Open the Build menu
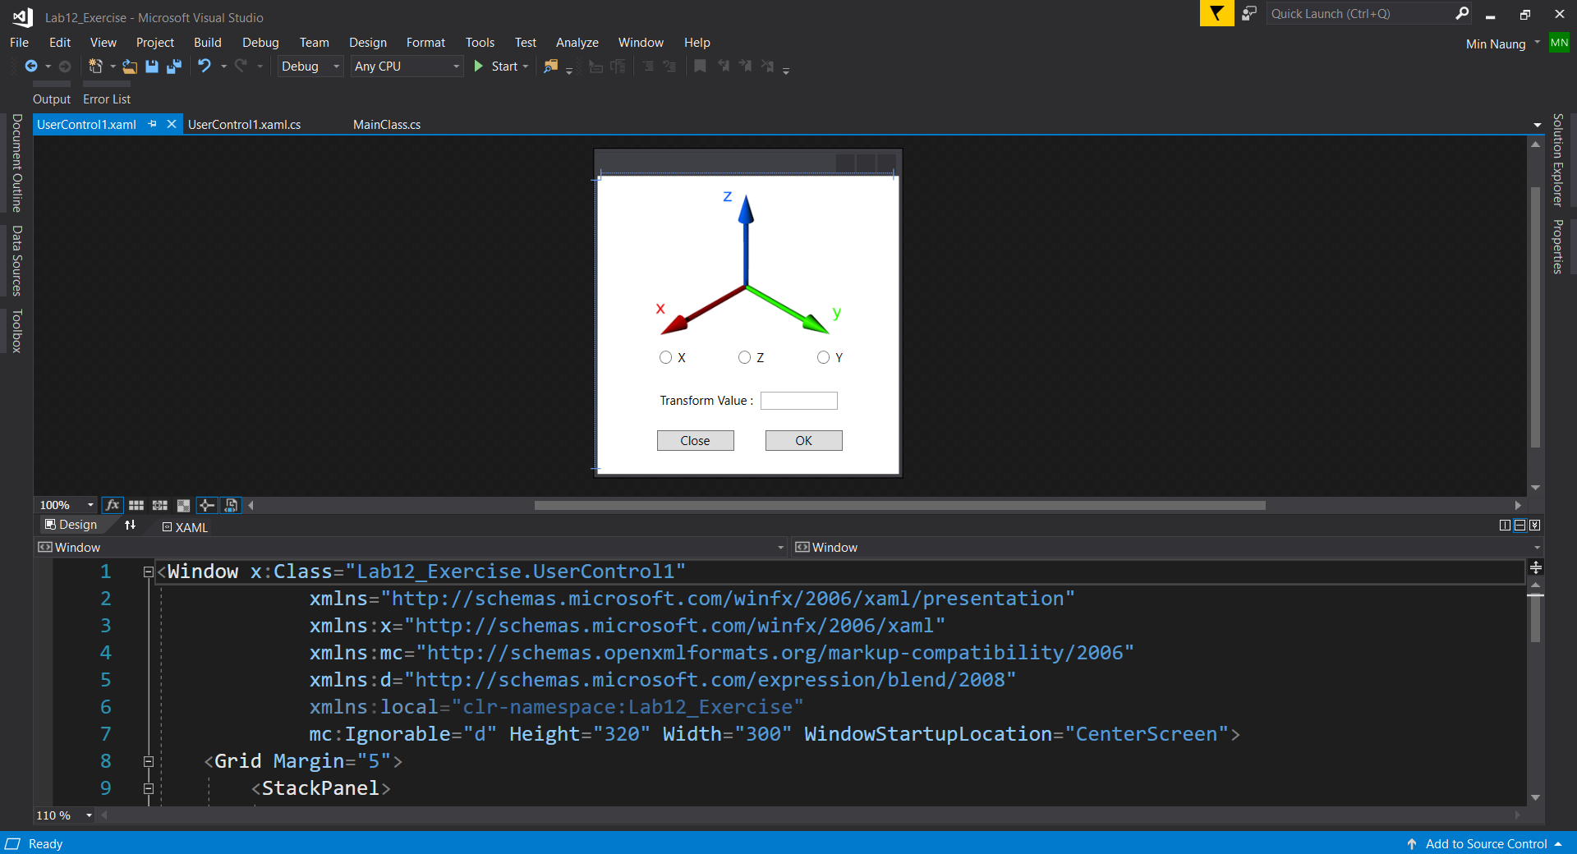The height and width of the screenshot is (854, 1577). 207,42
